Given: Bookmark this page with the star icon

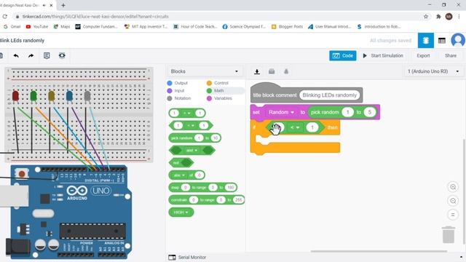Looking at the screenshot, I should [426, 17].
